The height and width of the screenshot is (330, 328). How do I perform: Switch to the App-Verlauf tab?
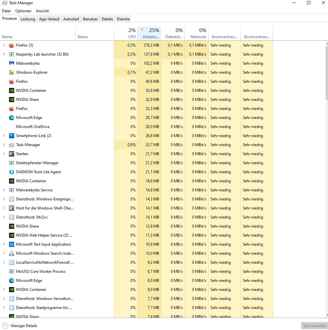pos(49,19)
